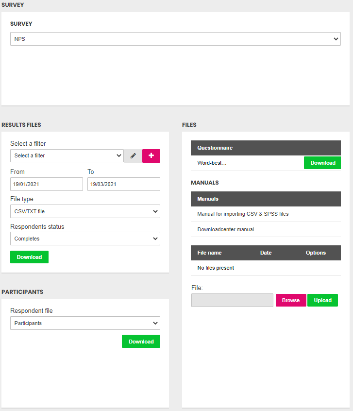
Task: Add a new filter with plus icon
Action: click(151, 156)
